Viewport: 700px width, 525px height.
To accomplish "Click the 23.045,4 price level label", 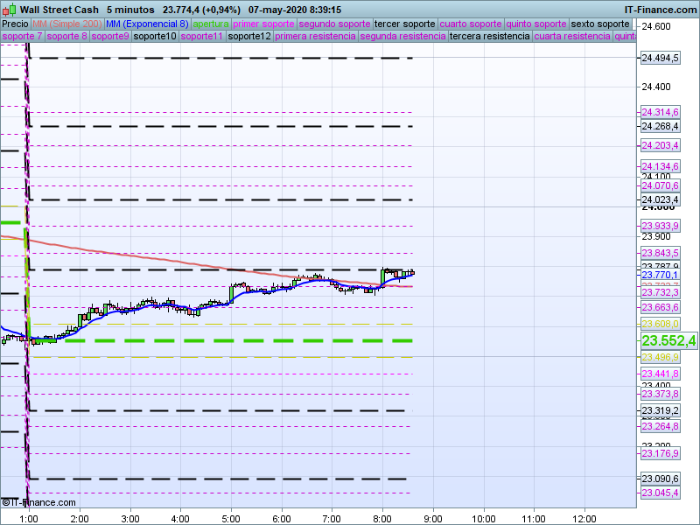I will [660, 493].
